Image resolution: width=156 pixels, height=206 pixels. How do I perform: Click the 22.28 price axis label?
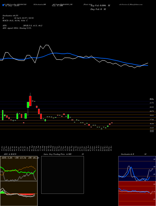[x=152, y=107]
